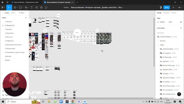This screenshot has height=104, width=184.
Task: Open uTorrent from the taskbar
Action: pyautogui.click(x=55, y=101)
